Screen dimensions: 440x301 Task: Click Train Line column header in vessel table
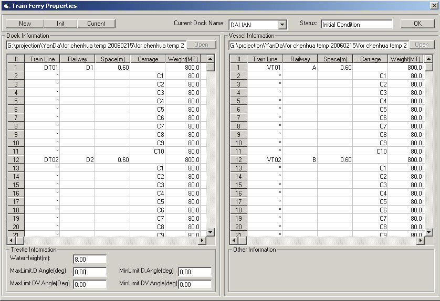(265, 59)
